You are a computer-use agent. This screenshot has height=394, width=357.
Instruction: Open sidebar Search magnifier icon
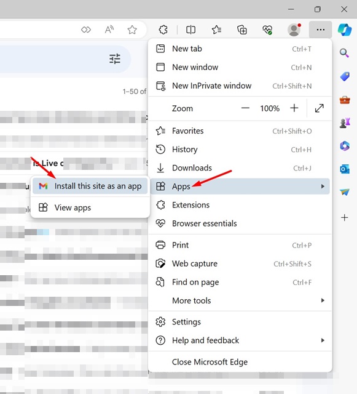344,53
